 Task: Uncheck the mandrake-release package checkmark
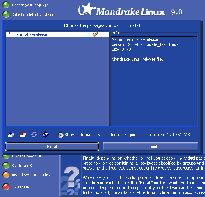95,34
